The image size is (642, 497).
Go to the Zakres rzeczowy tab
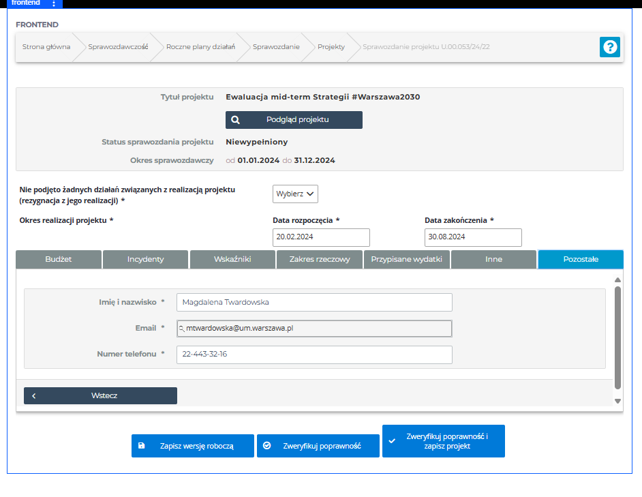(x=319, y=259)
